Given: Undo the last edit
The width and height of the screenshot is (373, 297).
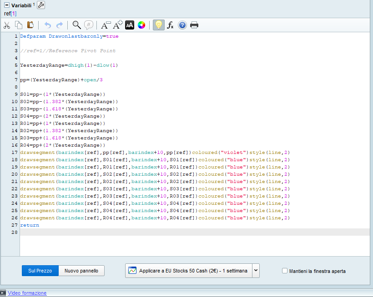Looking at the screenshot, I should 48,25.
